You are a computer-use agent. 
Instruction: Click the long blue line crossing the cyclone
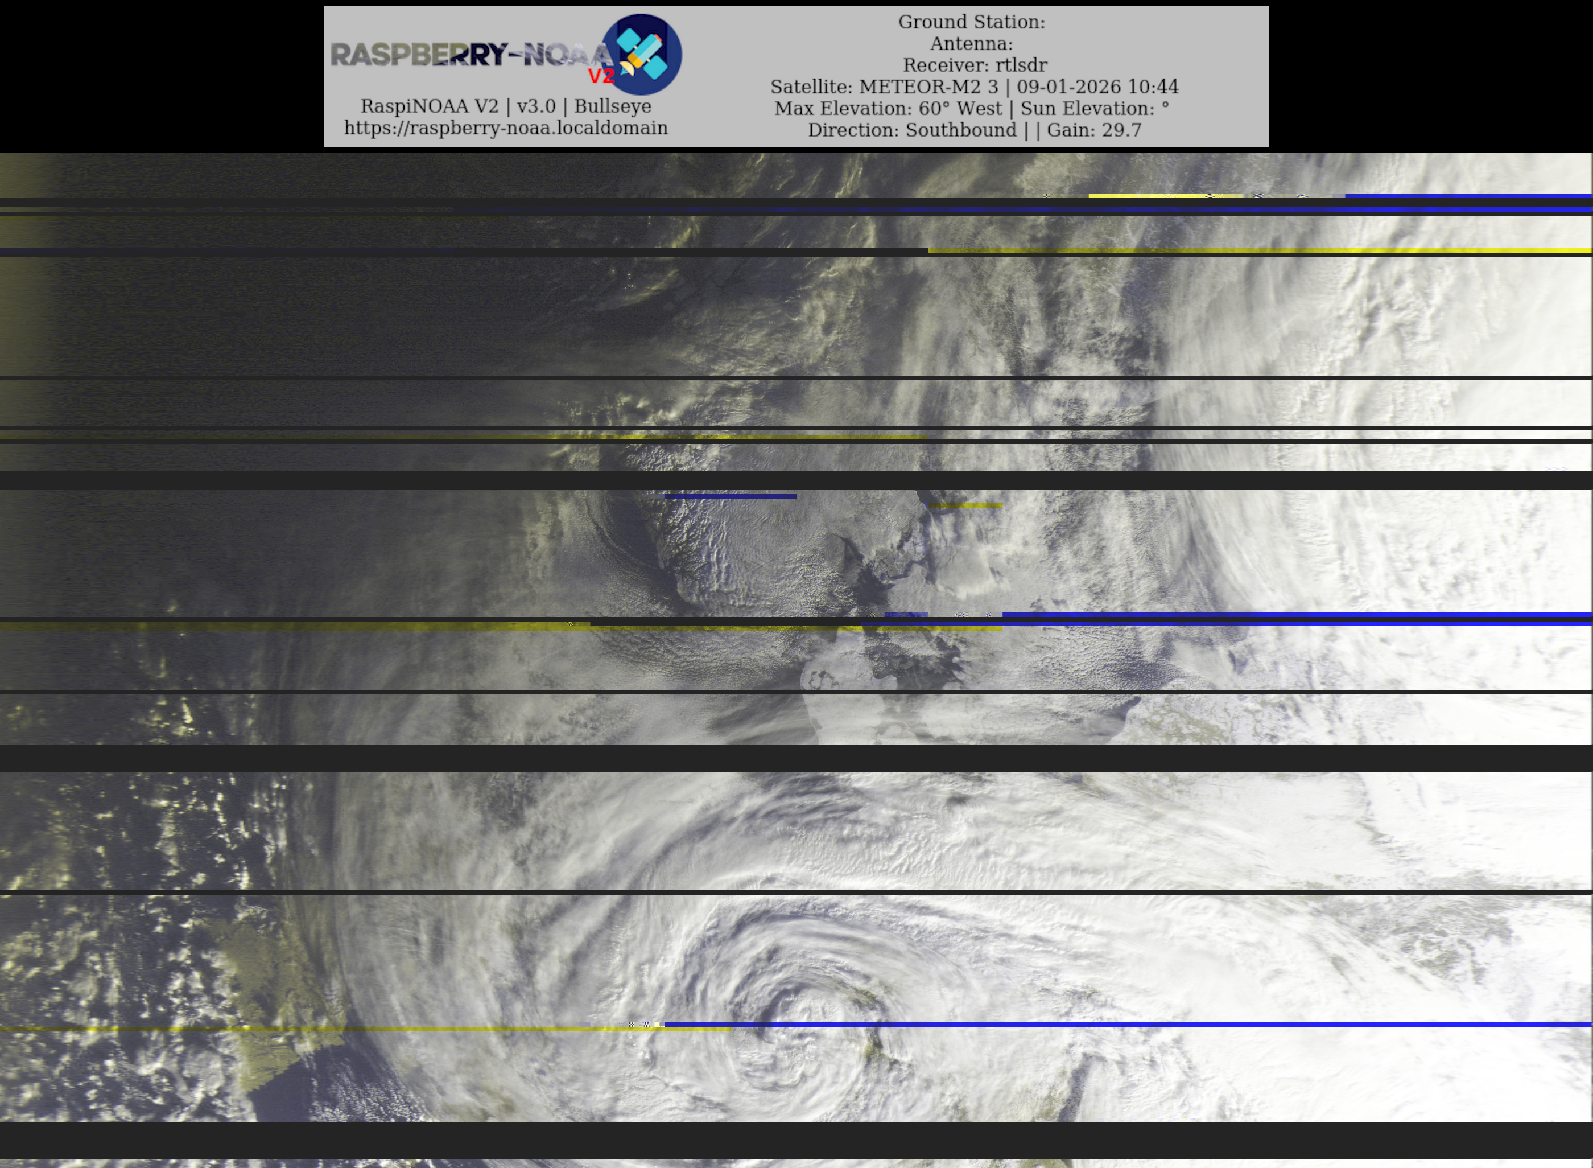[1131, 1025]
